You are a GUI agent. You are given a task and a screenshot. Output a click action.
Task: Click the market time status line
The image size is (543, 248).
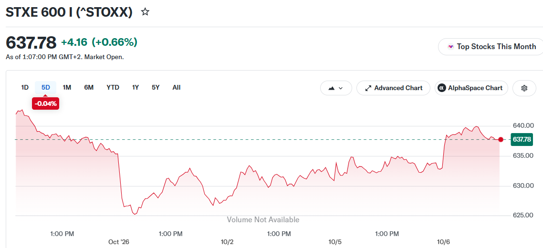(65, 57)
